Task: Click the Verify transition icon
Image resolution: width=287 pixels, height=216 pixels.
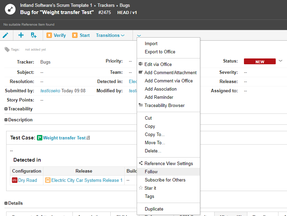Action: coord(49,35)
